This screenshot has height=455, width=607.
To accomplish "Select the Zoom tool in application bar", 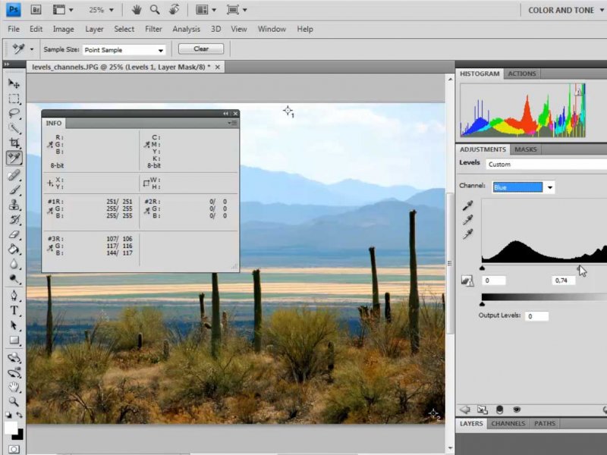I will pyautogui.click(x=155, y=10).
